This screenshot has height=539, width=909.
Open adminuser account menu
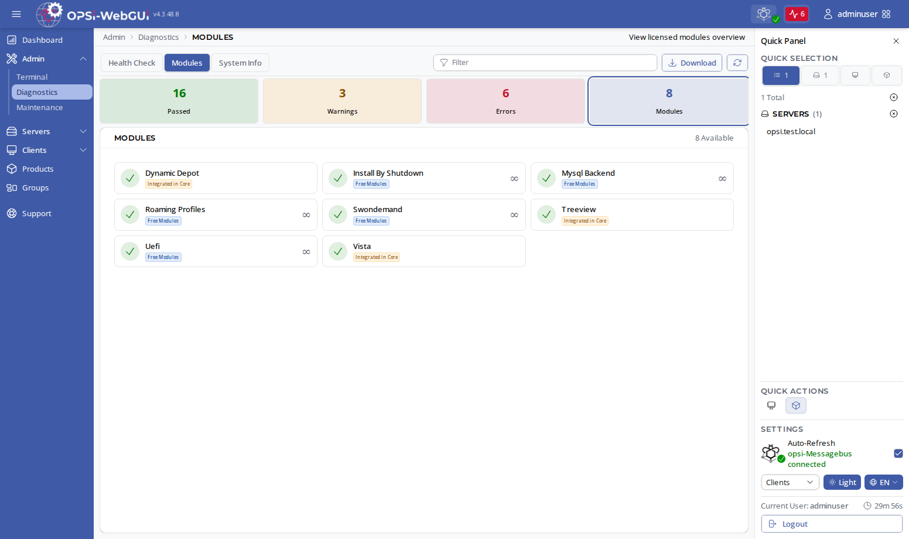[850, 14]
